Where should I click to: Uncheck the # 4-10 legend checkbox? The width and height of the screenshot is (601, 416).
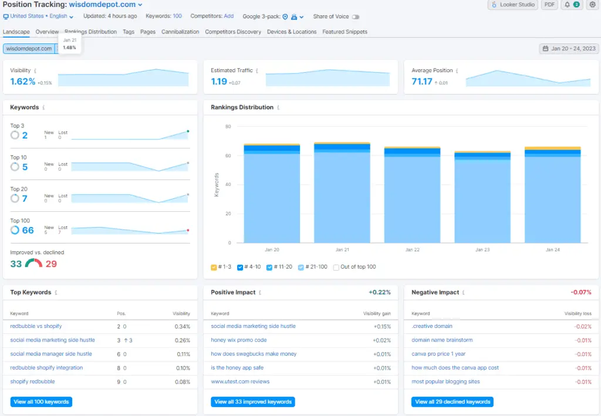point(240,268)
